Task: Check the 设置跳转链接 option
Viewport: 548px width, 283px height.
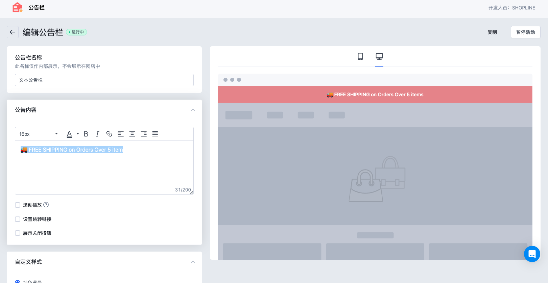Action: tap(18, 219)
